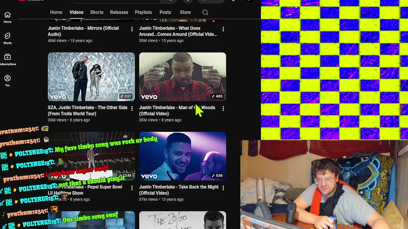Open the Pepsi Super Bowl Halftime Show thumbnail
Screen dimensions: 408x229
[x=91, y=156]
